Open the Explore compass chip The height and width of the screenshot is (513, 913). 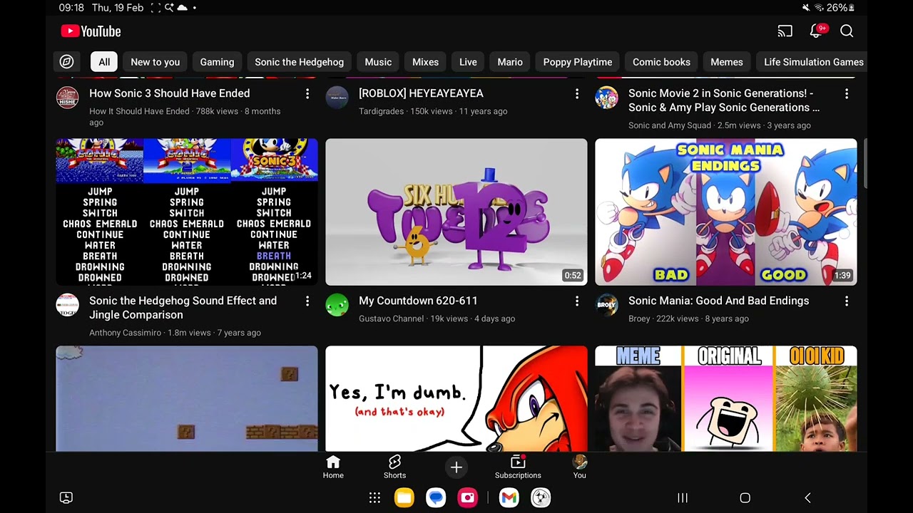(66, 62)
